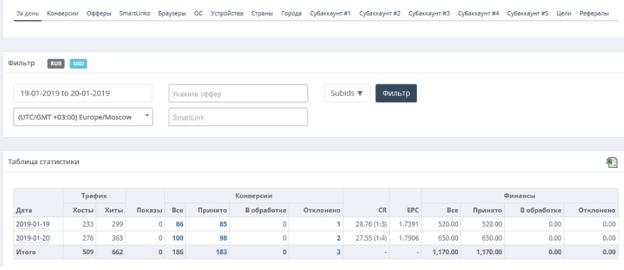Focus the Укажите оффер input field

coord(238,93)
